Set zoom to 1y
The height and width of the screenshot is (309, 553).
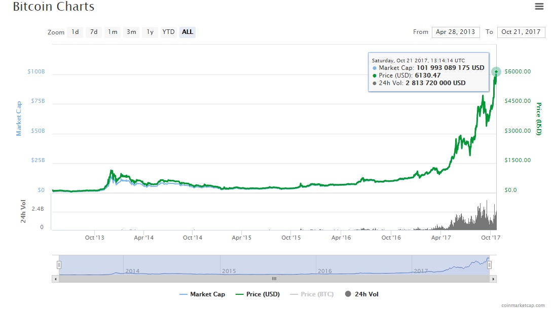point(150,32)
